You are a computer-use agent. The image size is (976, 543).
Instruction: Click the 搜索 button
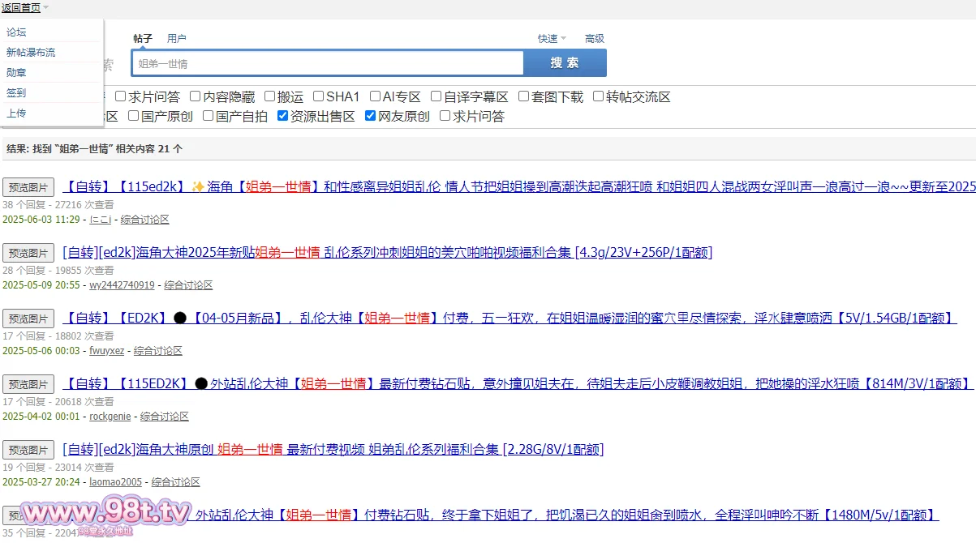(565, 63)
